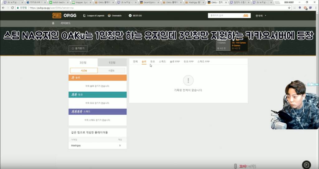Close the SecretOpinio browser tab
Screen dimensions: 319x169
pos(158,2)
